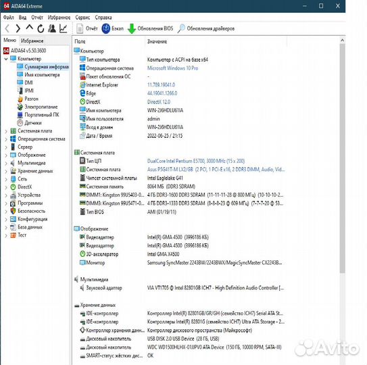Image resolution: width=367 pixels, height=365 pixels.
Task: Select the Тип BIOS row
Action: tap(179, 212)
